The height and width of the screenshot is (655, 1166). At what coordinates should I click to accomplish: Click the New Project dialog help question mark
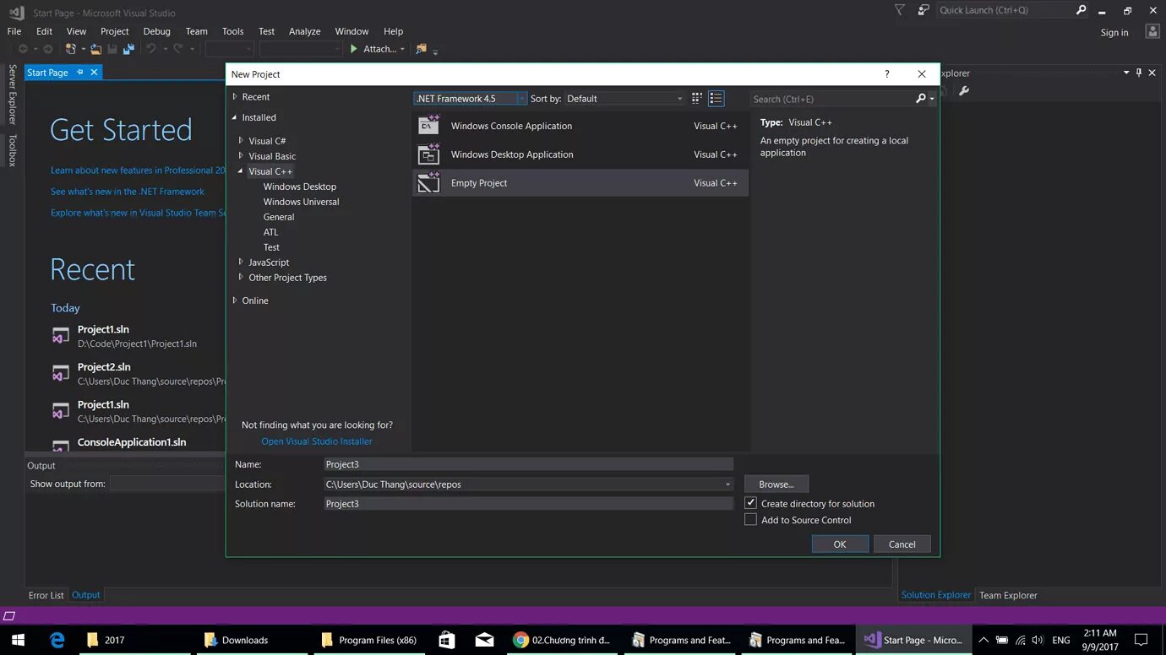click(x=886, y=74)
